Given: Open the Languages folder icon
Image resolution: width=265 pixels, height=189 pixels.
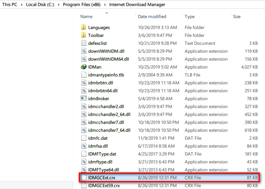Looking at the screenshot, I should pos(83,27).
